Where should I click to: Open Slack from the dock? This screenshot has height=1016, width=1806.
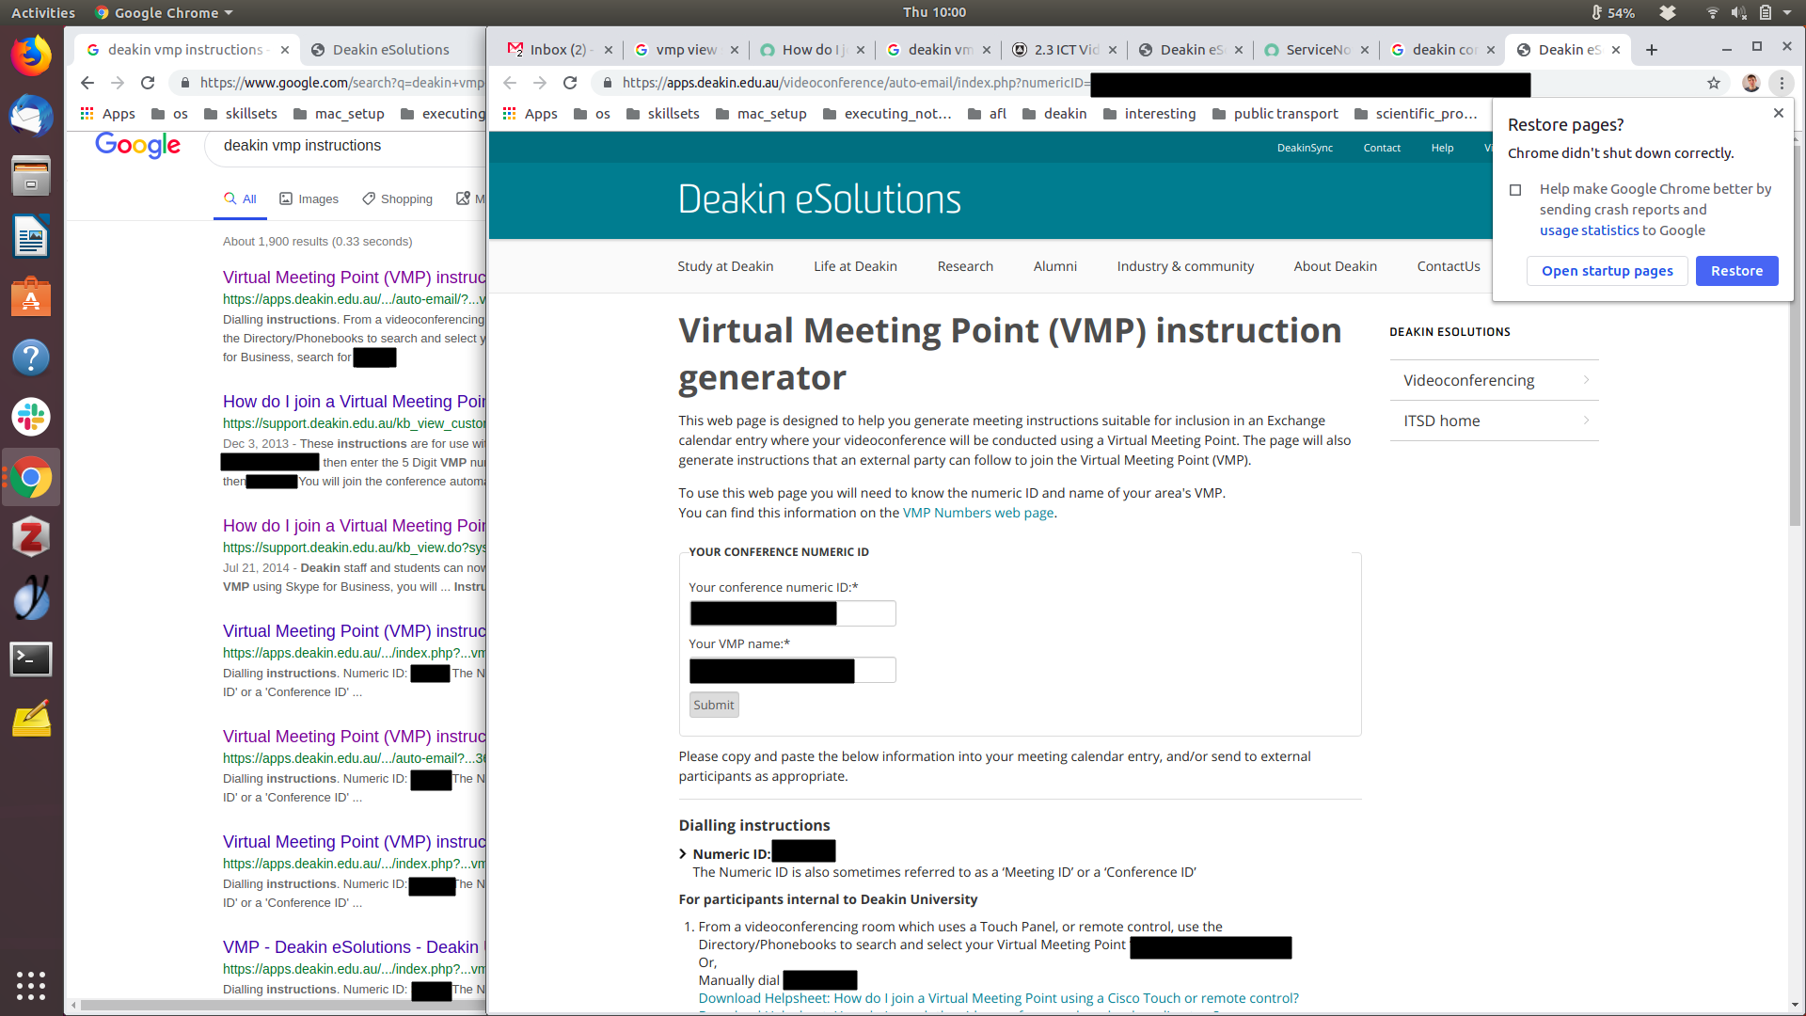pos(31,417)
